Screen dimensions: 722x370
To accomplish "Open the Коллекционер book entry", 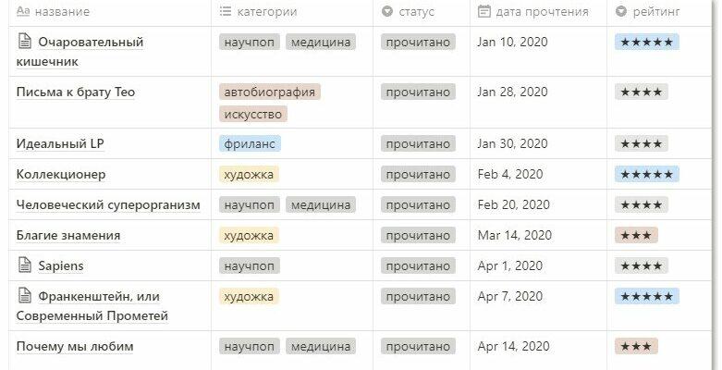I will (61, 174).
